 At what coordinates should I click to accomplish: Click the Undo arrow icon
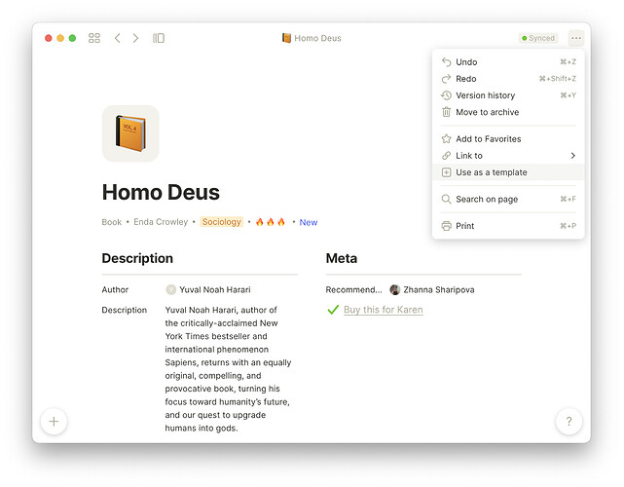pos(446,62)
